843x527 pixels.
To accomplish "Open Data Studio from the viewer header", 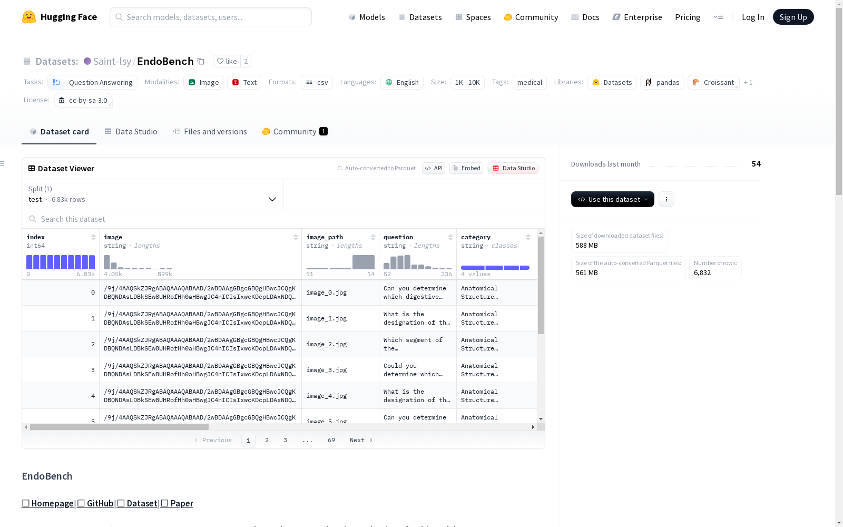I will (x=514, y=168).
